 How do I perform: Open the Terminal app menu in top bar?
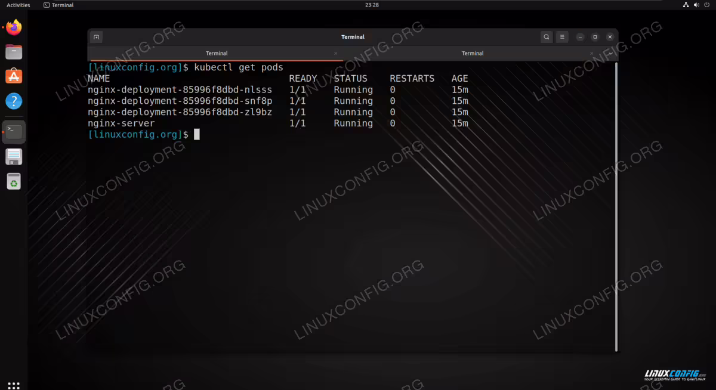pyautogui.click(x=58, y=5)
